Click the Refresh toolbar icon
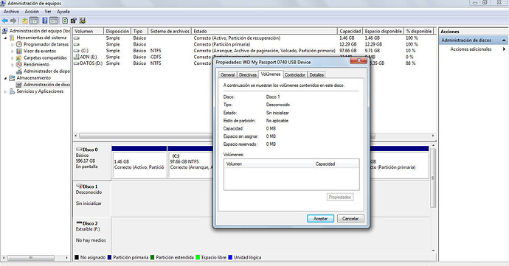This screenshot has width=509, height=266. point(65,21)
